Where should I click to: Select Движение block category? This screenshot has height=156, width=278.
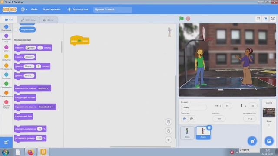pos(6,28)
